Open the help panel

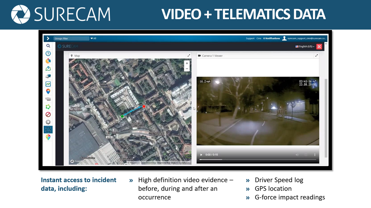click(48, 53)
